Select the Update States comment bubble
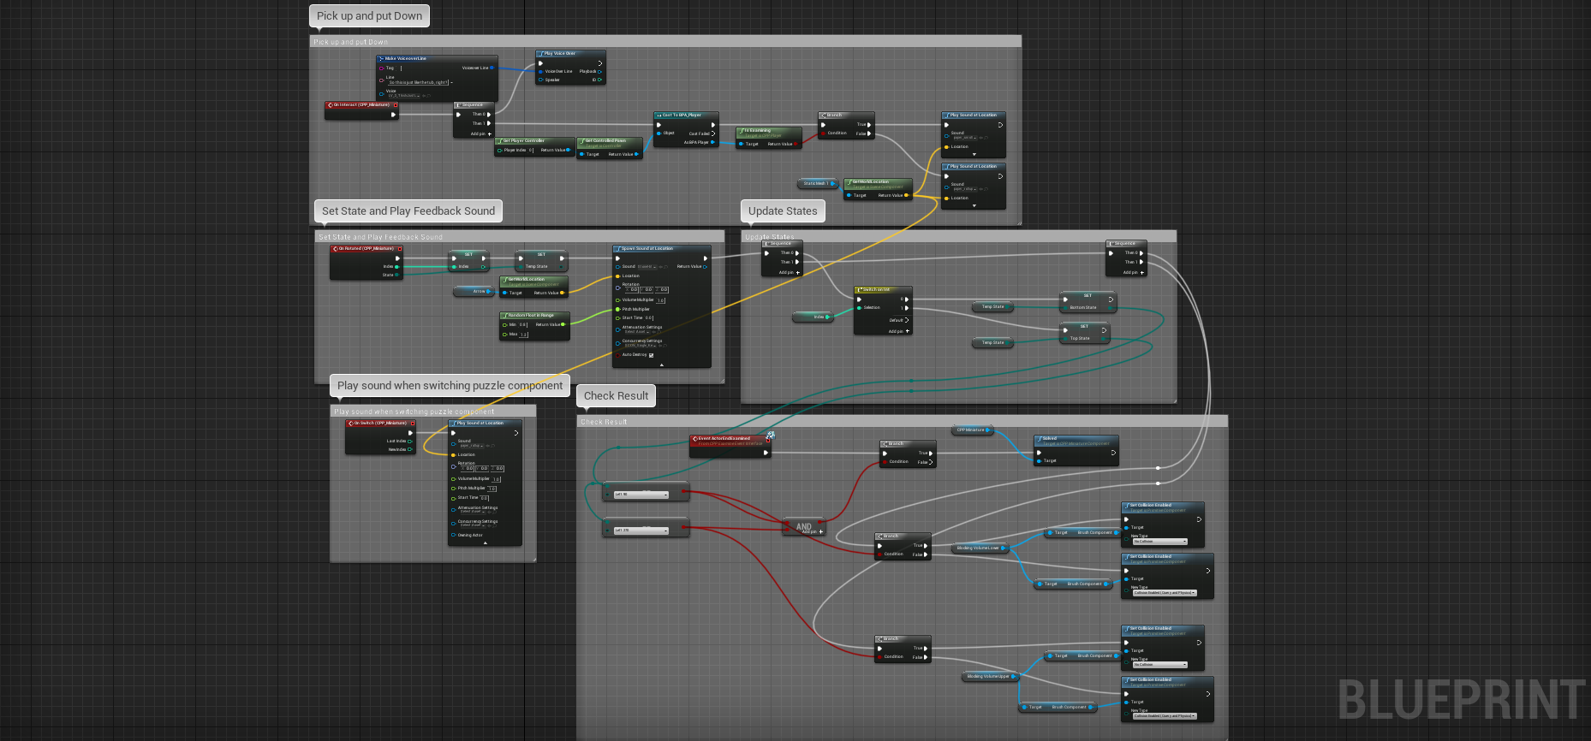 782,211
